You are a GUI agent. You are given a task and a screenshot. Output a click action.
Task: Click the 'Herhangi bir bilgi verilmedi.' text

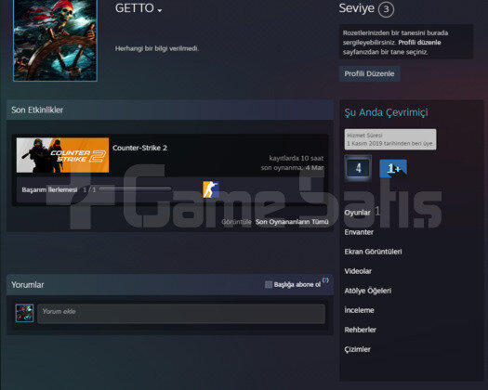tap(157, 48)
